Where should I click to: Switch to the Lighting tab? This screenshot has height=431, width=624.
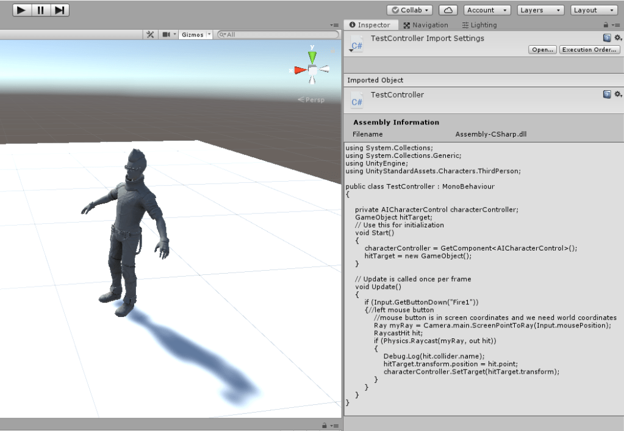pos(479,25)
